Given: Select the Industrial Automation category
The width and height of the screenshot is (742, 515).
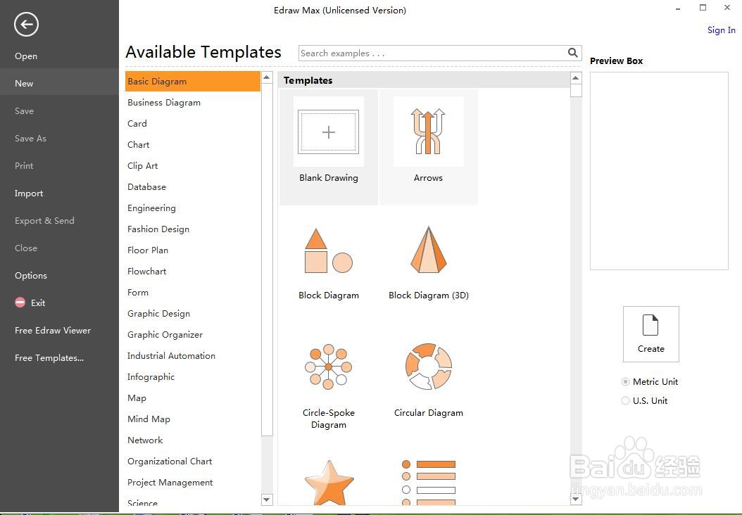Looking at the screenshot, I should pyautogui.click(x=171, y=355).
